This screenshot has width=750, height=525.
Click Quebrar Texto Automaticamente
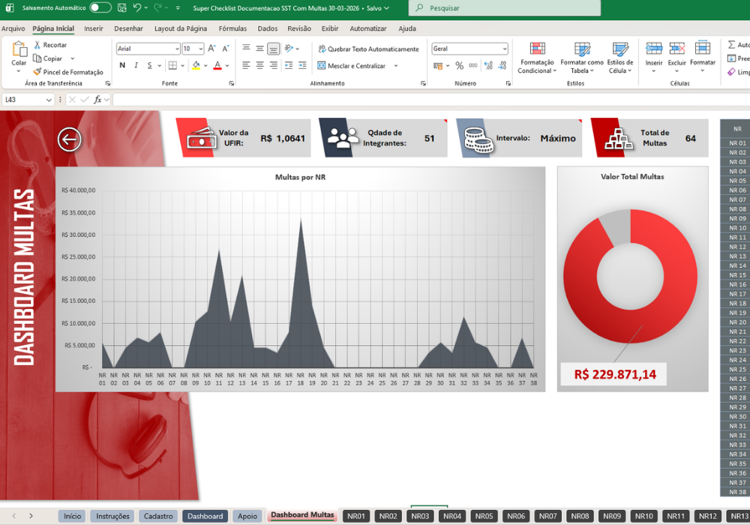(368, 49)
